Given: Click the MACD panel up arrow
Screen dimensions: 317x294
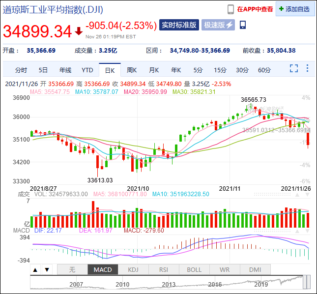Looking at the screenshot, I should point(297,231).
